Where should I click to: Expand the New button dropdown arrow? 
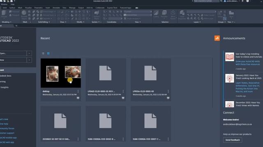pos(29,60)
